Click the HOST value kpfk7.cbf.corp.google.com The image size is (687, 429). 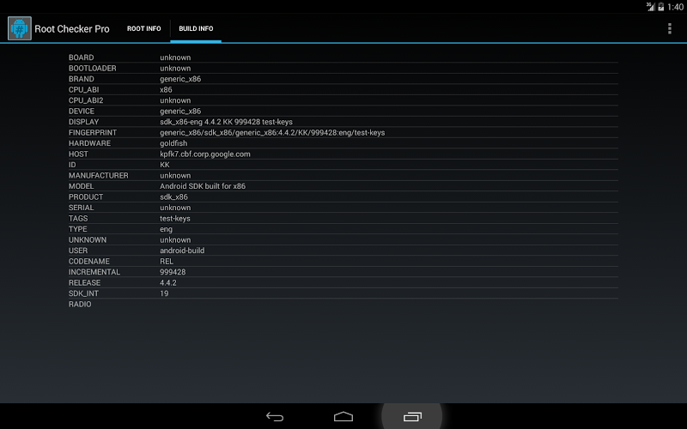(x=205, y=154)
